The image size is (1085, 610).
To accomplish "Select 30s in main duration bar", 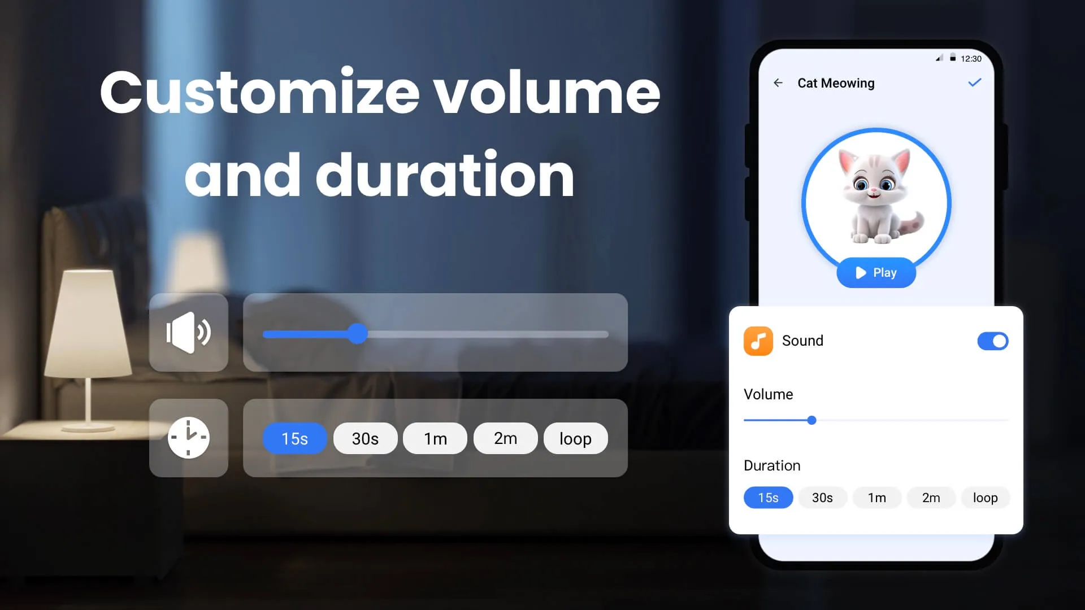I will (x=365, y=439).
